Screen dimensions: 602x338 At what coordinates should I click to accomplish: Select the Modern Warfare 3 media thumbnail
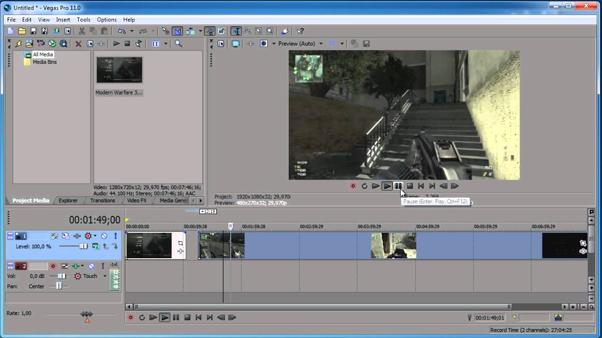(x=119, y=70)
